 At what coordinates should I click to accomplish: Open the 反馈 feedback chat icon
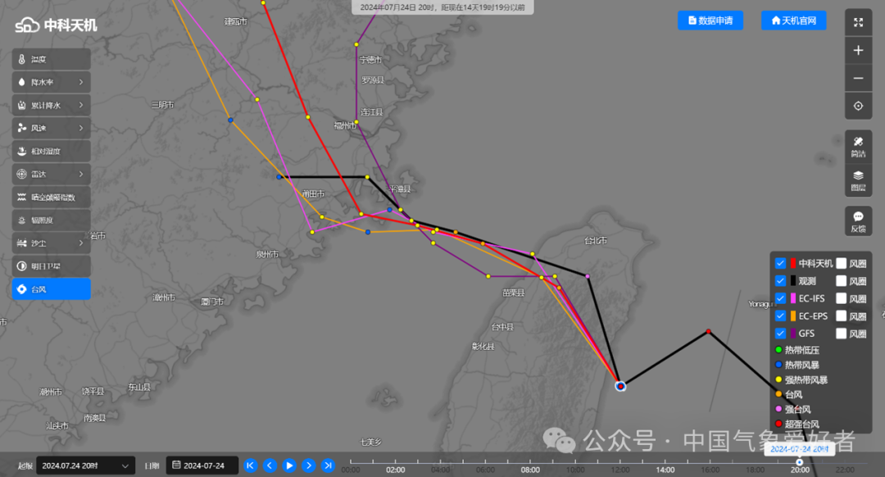tap(858, 220)
